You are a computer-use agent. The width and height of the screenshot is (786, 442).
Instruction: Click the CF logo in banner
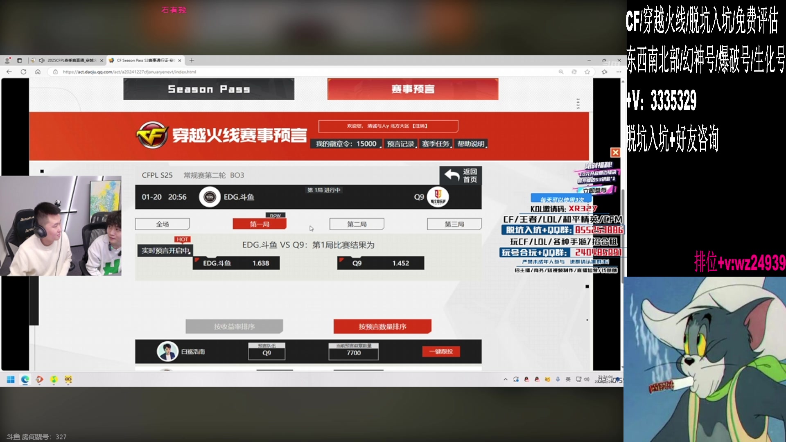(x=151, y=135)
